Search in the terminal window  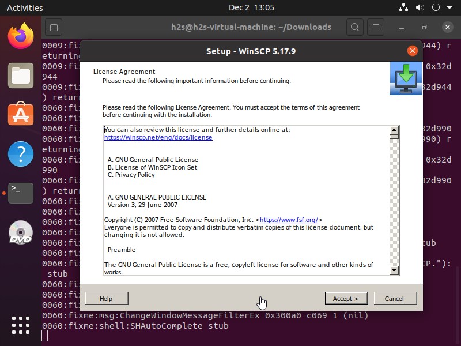[x=355, y=27]
